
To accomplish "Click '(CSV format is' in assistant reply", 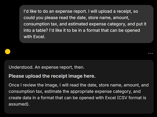I will point(132,98).
